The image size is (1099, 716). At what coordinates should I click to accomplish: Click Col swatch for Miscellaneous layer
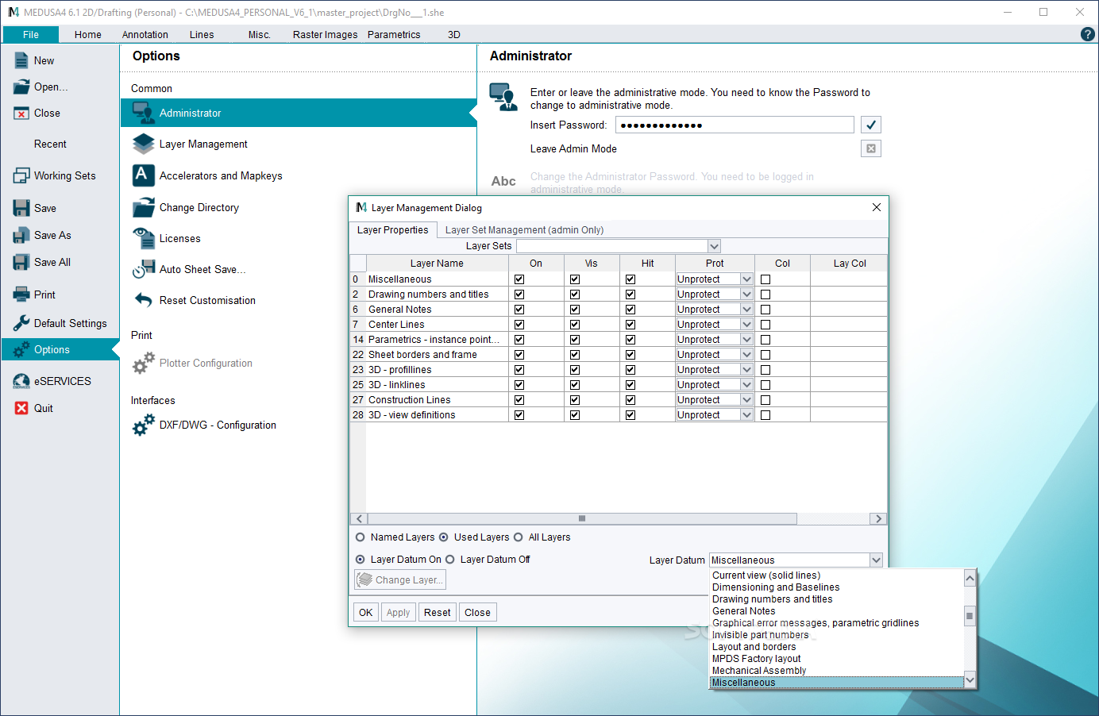tap(765, 279)
